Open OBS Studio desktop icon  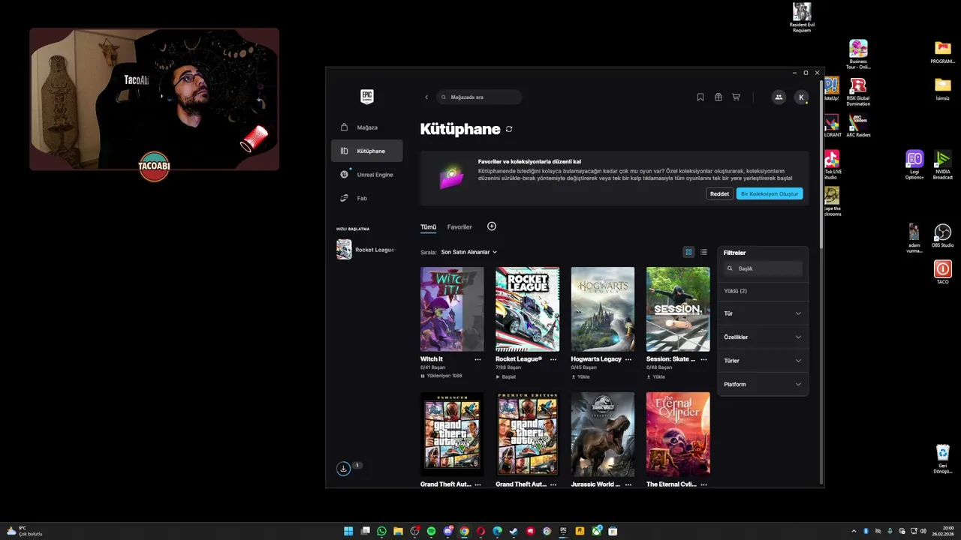942,235
